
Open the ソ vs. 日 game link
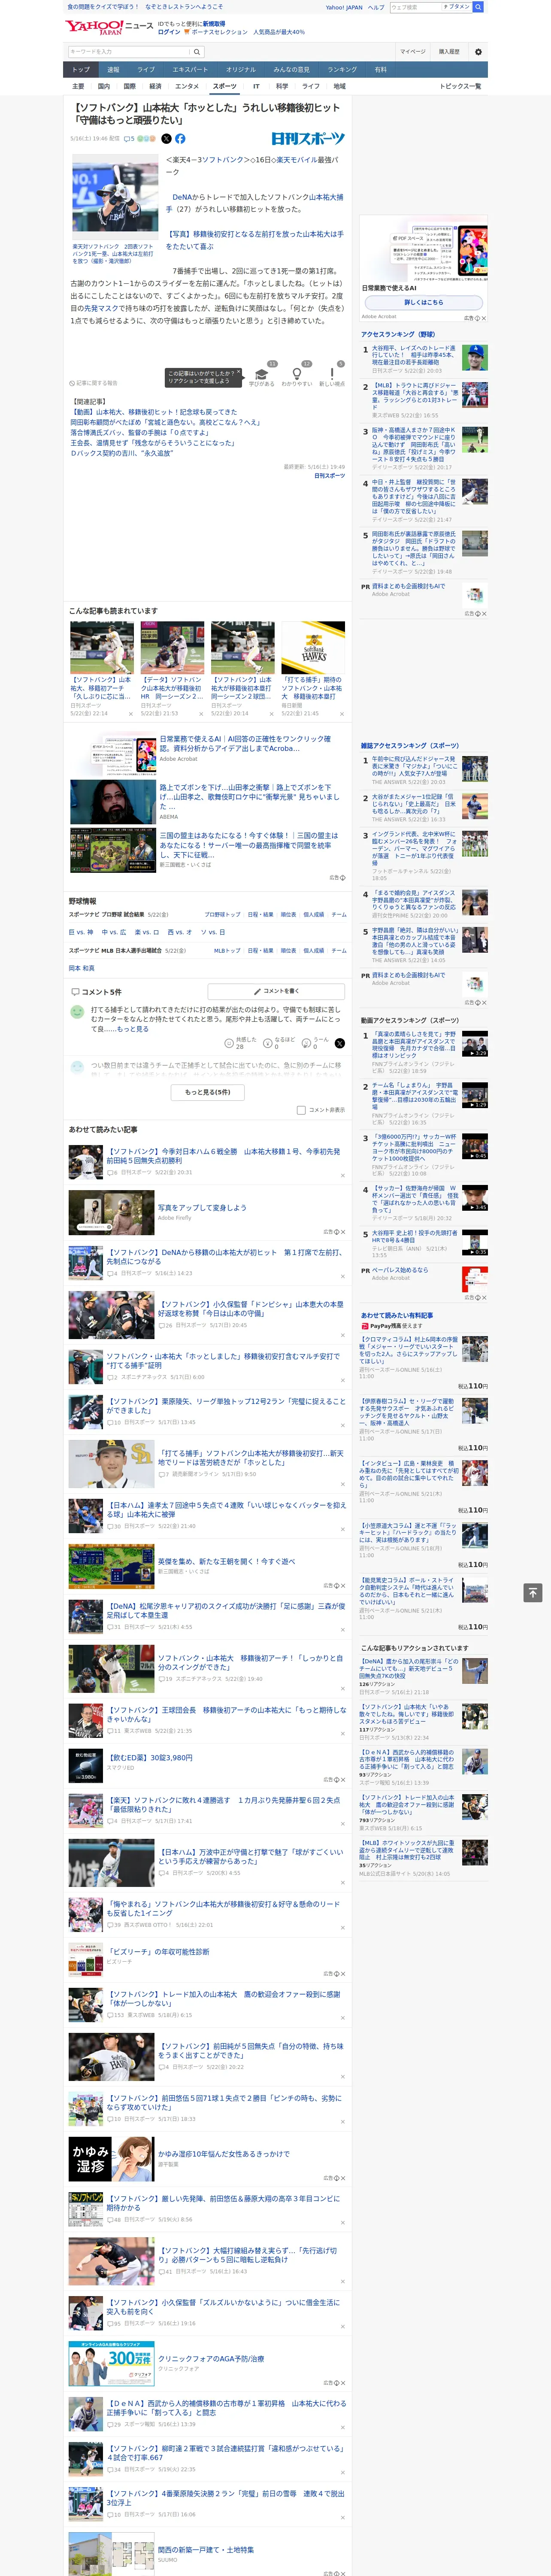click(x=213, y=932)
